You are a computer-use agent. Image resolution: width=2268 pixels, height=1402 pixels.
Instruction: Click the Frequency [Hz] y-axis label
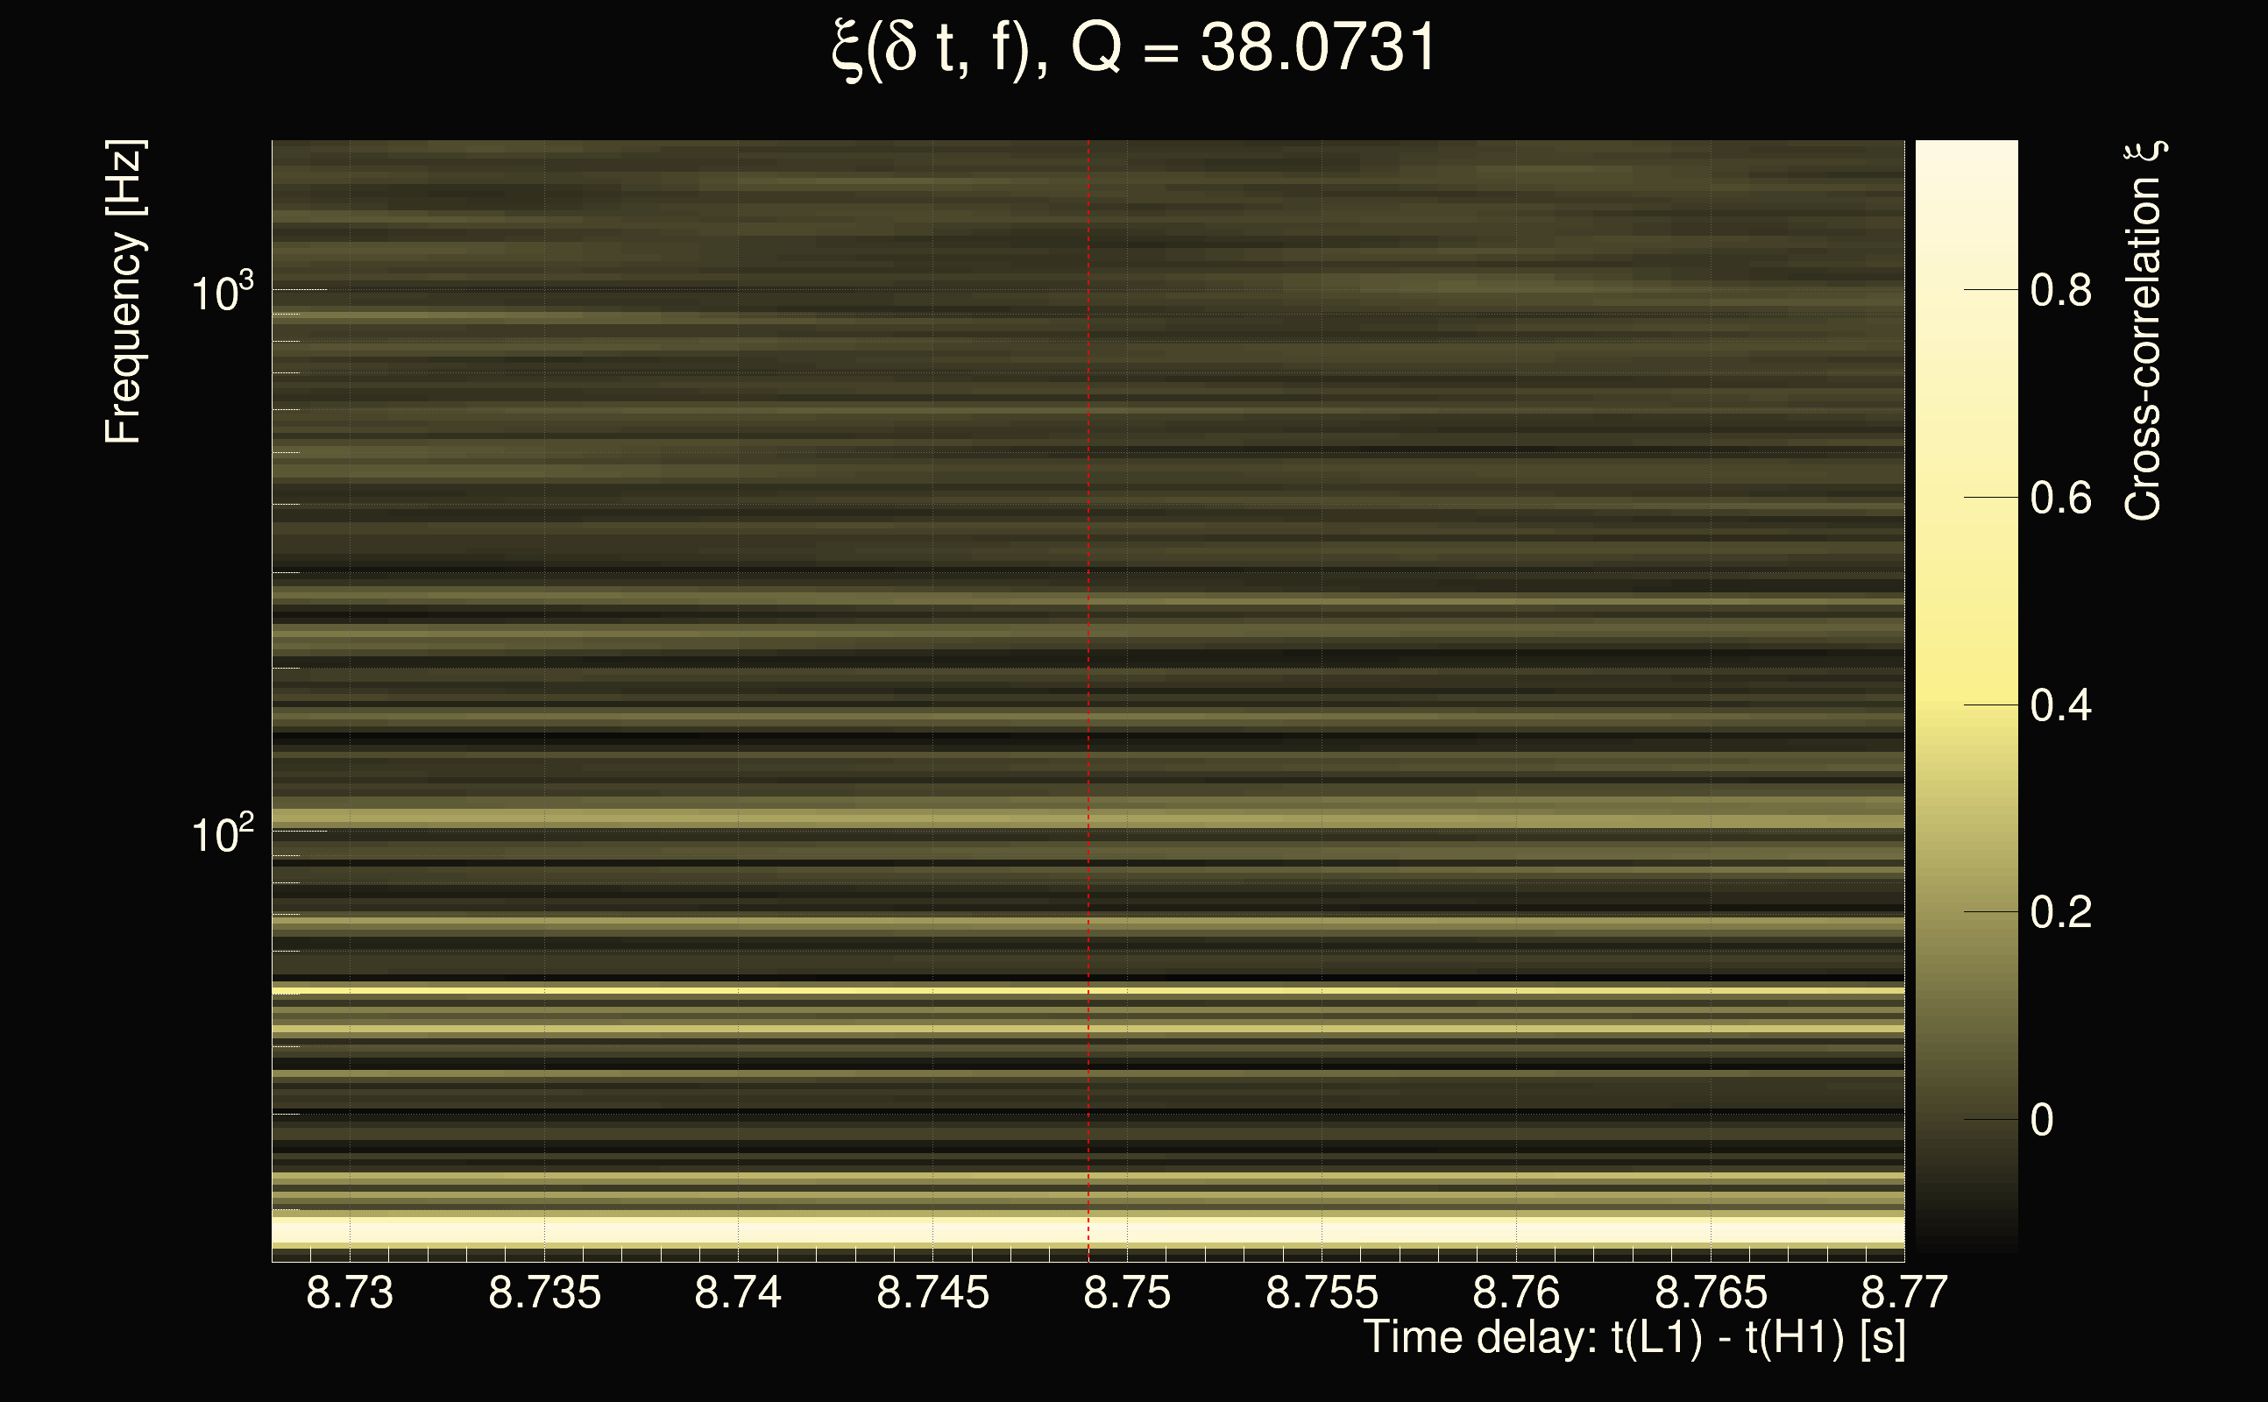pos(124,292)
